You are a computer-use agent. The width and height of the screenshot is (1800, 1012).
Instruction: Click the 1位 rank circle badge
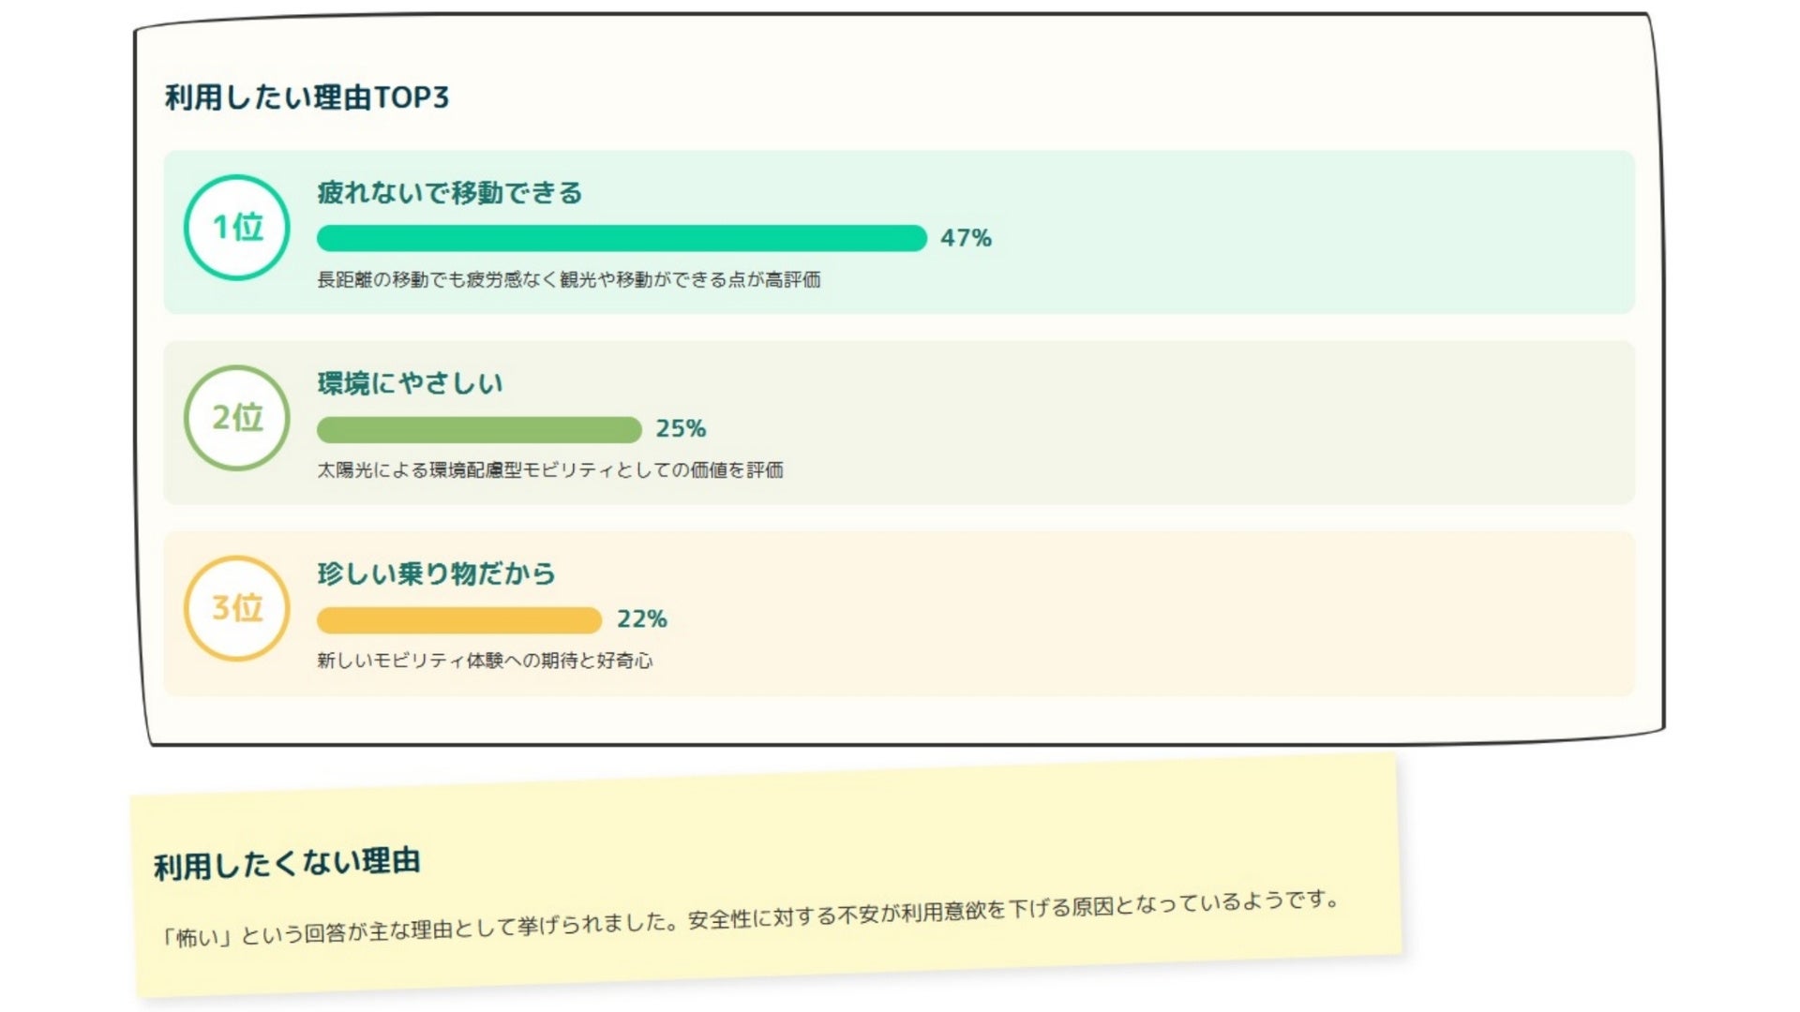pos(237,228)
